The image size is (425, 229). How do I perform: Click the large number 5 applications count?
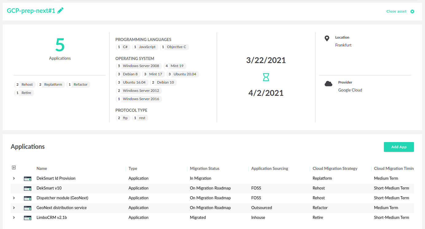tap(60, 45)
